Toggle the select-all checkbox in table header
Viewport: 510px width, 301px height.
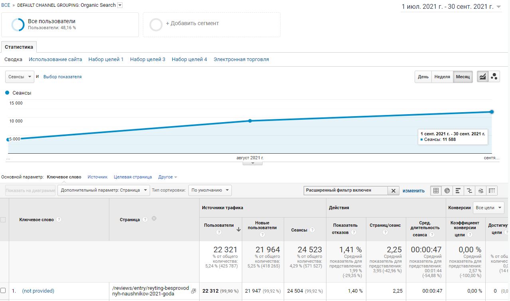tap(3, 220)
